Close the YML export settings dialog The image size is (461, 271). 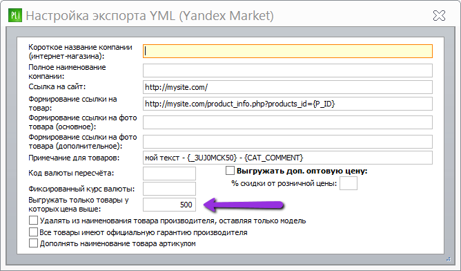pyautogui.click(x=439, y=16)
